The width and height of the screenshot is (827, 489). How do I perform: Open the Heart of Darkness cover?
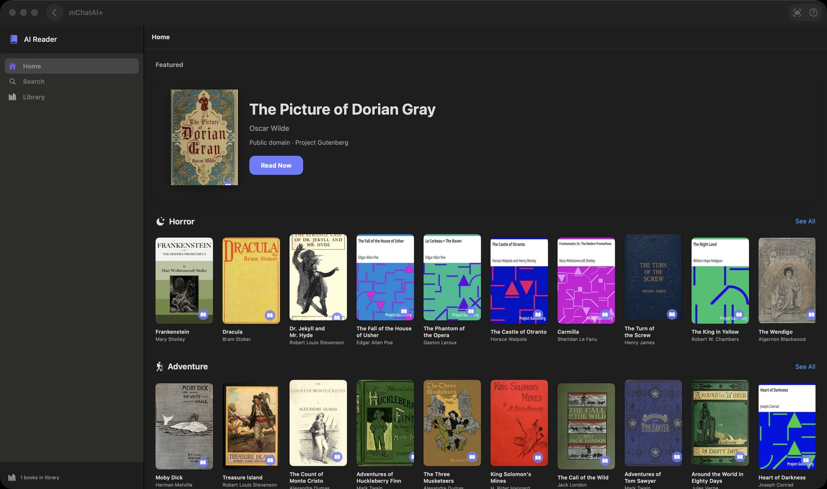tap(787, 426)
